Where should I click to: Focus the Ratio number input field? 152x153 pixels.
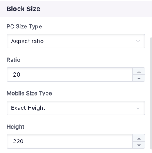(70, 74)
